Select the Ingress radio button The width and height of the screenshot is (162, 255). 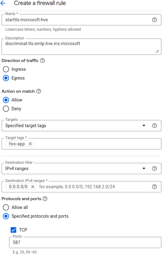click(6, 69)
